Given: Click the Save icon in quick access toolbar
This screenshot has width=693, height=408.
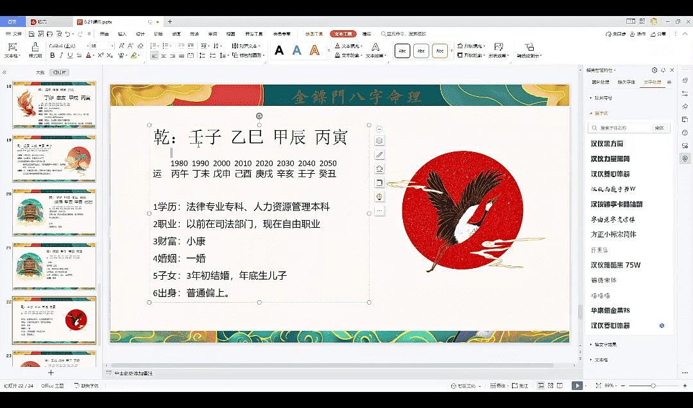Looking at the screenshot, I should [31, 34].
